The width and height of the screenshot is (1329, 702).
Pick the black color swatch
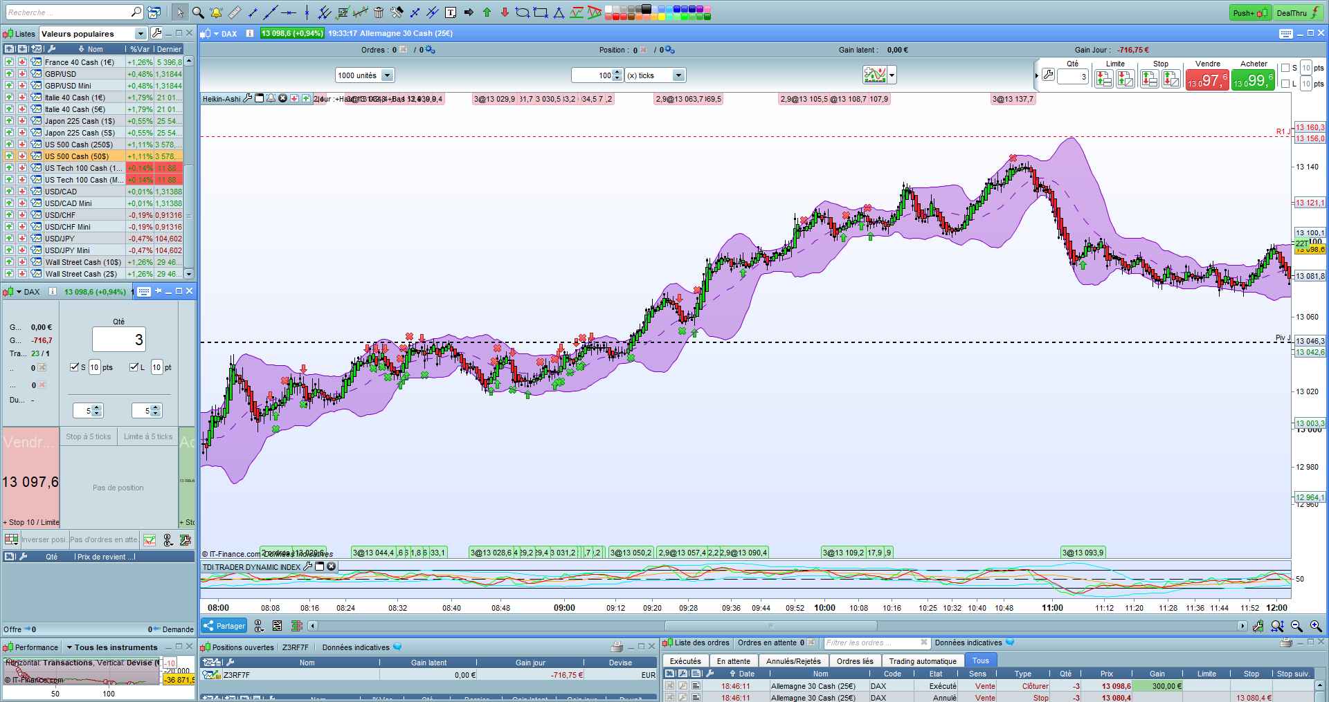click(647, 9)
